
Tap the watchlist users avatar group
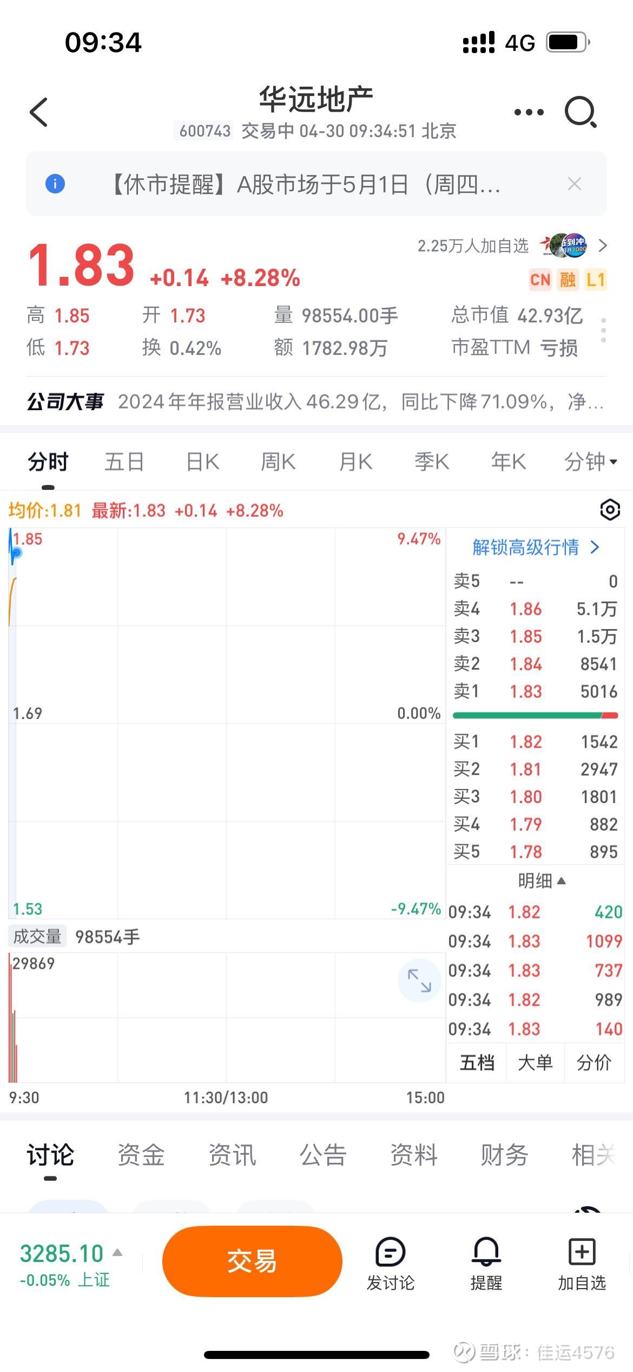[x=563, y=246]
